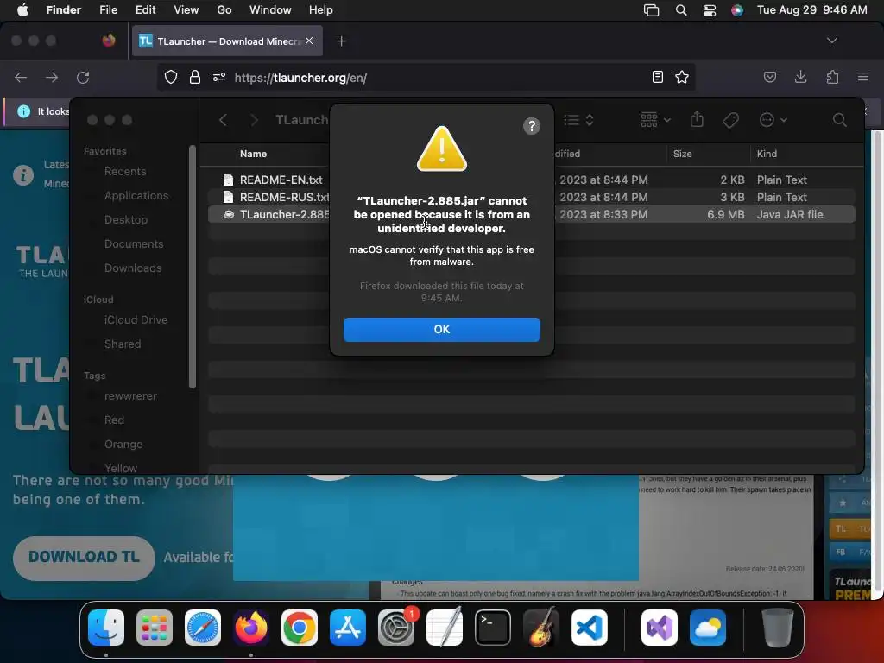Screen dimensions: 884x663
Task: Open the Help menu
Action: click(321, 10)
